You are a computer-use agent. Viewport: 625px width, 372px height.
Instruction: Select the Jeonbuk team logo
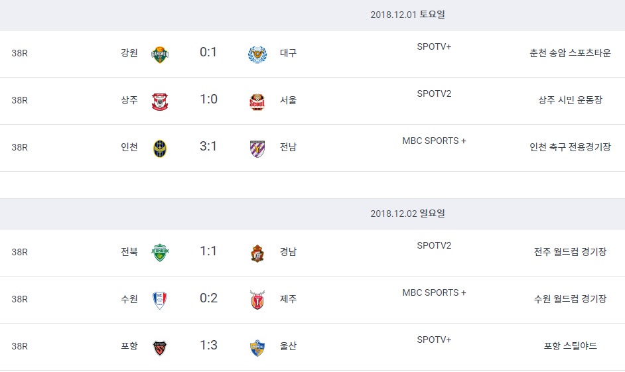tap(160, 253)
